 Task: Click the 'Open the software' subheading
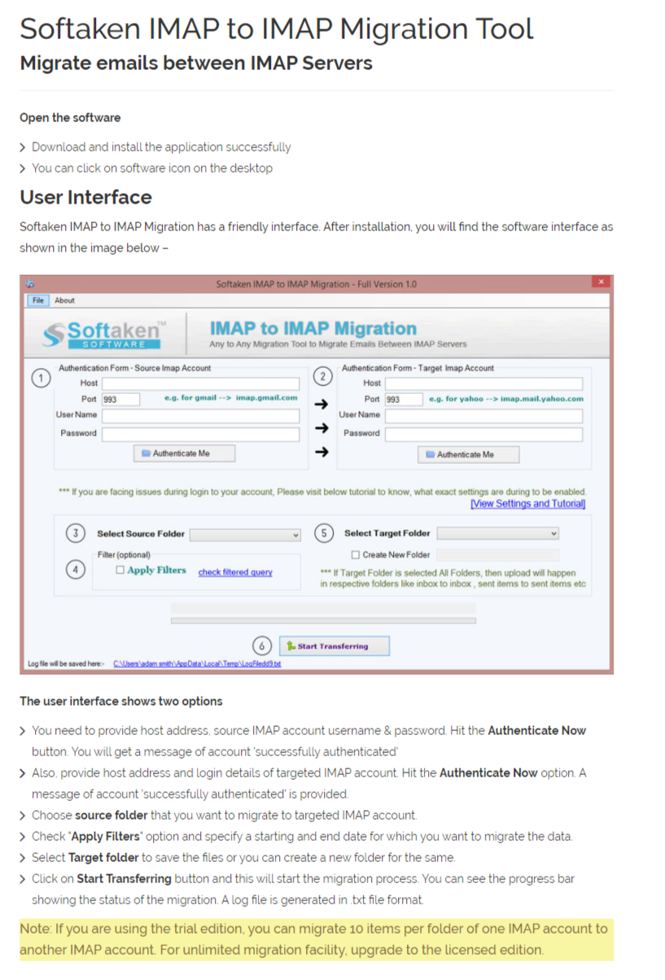coord(70,118)
